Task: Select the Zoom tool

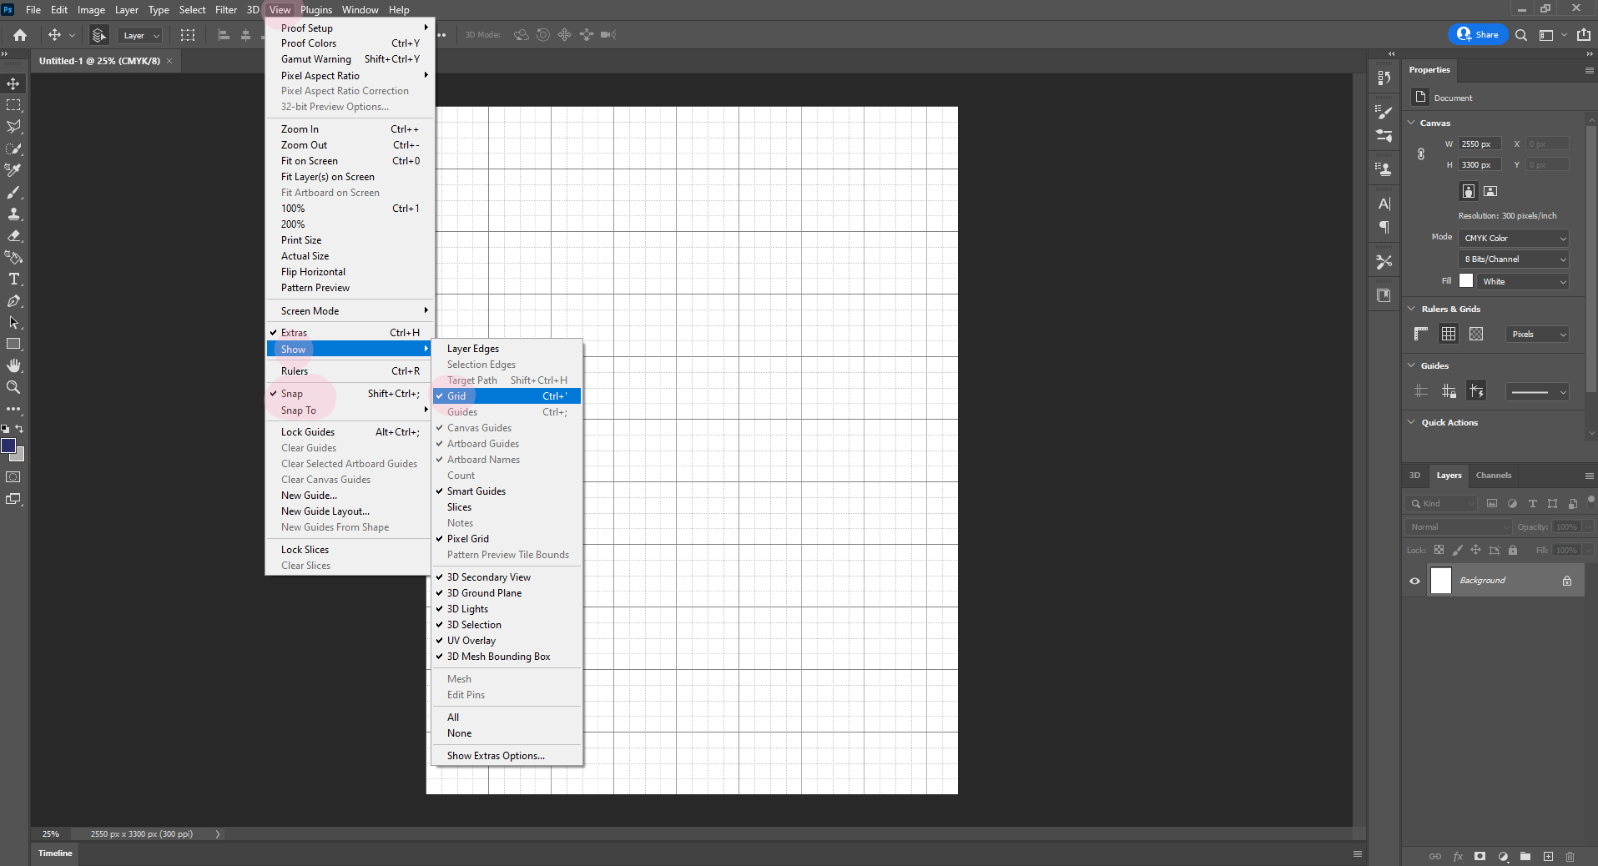Action: pos(13,387)
